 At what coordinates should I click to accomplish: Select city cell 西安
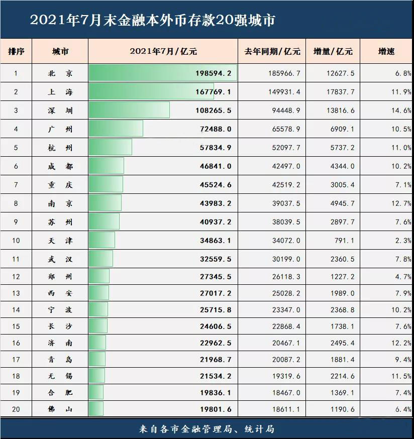tap(60, 293)
